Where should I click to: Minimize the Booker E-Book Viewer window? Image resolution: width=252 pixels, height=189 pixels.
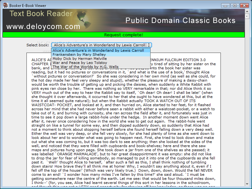[x=225, y=6]
